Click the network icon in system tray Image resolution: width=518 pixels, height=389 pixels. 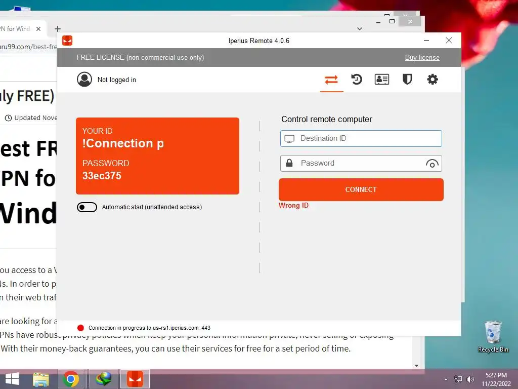458,379
